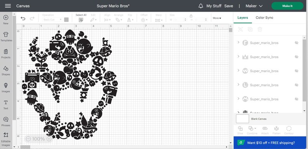The height and width of the screenshot is (149, 308).
Task: Click the Group layers icon
Action: coord(240,29)
